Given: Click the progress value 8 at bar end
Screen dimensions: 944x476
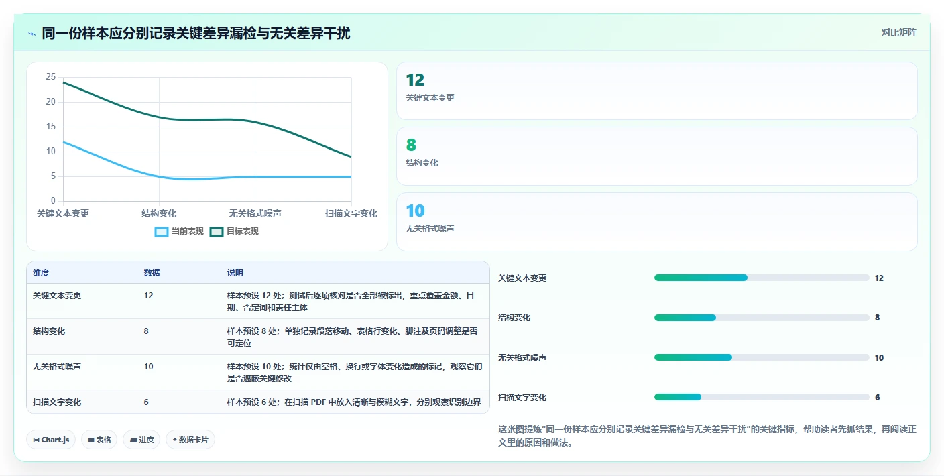Looking at the screenshot, I should point(877,318).
